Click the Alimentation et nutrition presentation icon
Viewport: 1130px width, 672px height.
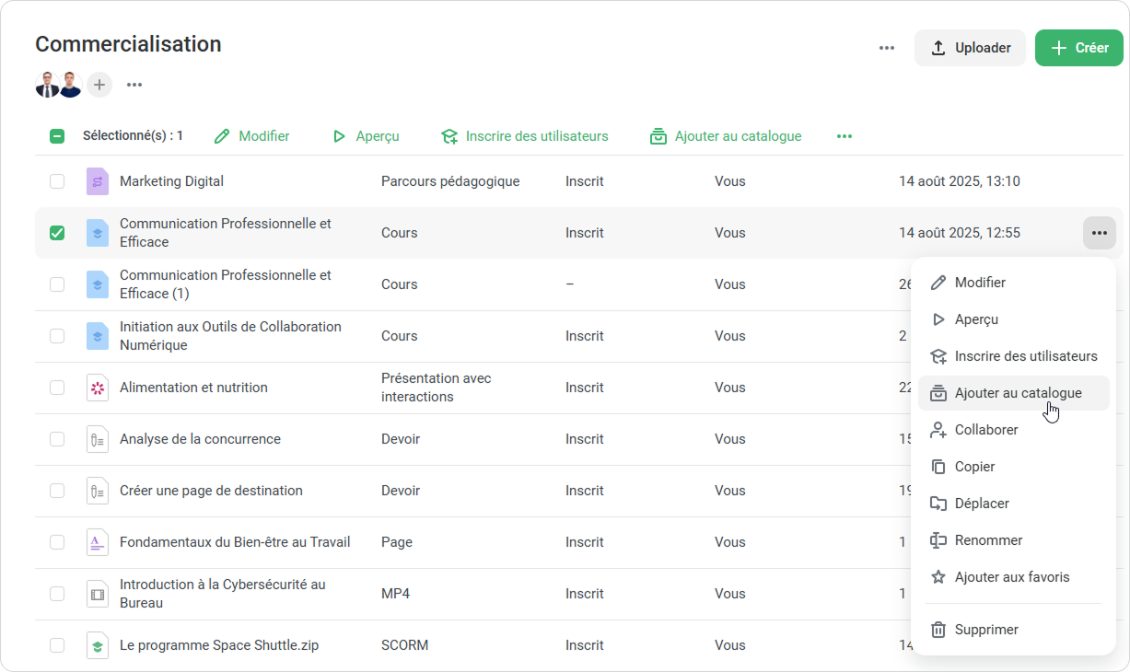[98, 388]
